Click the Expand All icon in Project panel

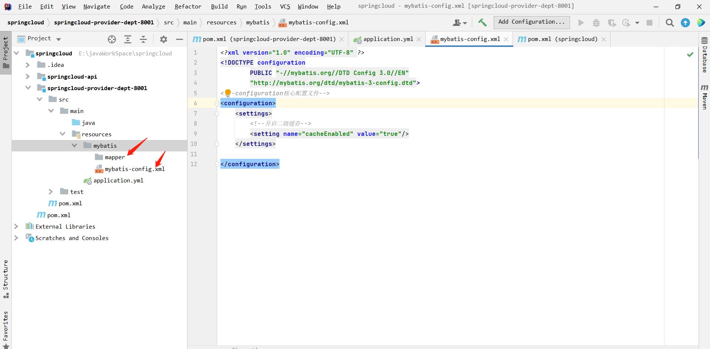(x=128, y=39)
